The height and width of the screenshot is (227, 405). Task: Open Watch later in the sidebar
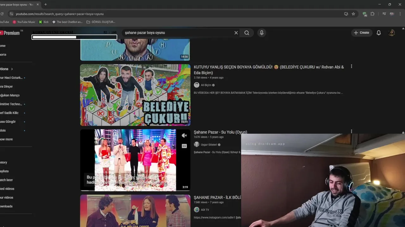[6, 180]
